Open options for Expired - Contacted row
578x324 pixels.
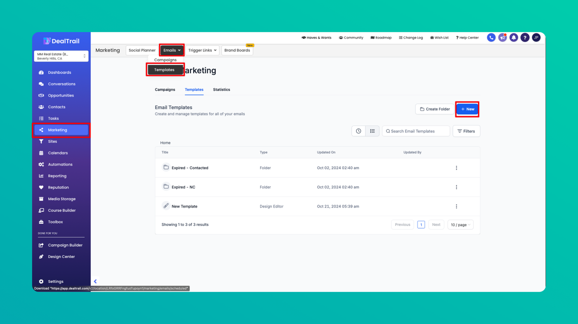click(x=456, y=168)
